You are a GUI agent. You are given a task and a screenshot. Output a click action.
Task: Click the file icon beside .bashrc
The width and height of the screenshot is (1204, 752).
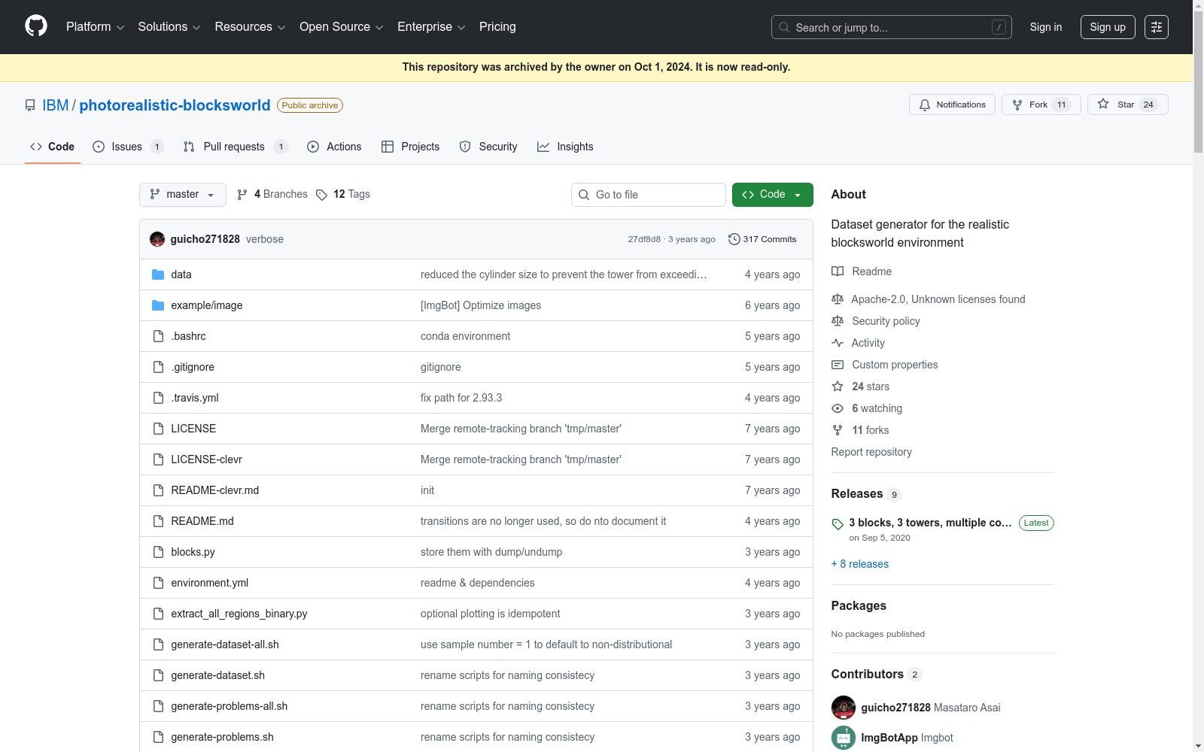pyautogui.click(x=158, y=336)
